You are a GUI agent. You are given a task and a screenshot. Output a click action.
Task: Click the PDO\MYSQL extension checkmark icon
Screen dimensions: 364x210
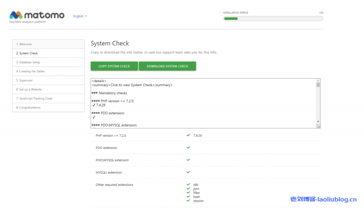[188, 160]
